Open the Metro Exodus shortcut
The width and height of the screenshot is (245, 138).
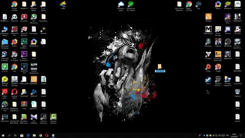(x=208, y=30)
